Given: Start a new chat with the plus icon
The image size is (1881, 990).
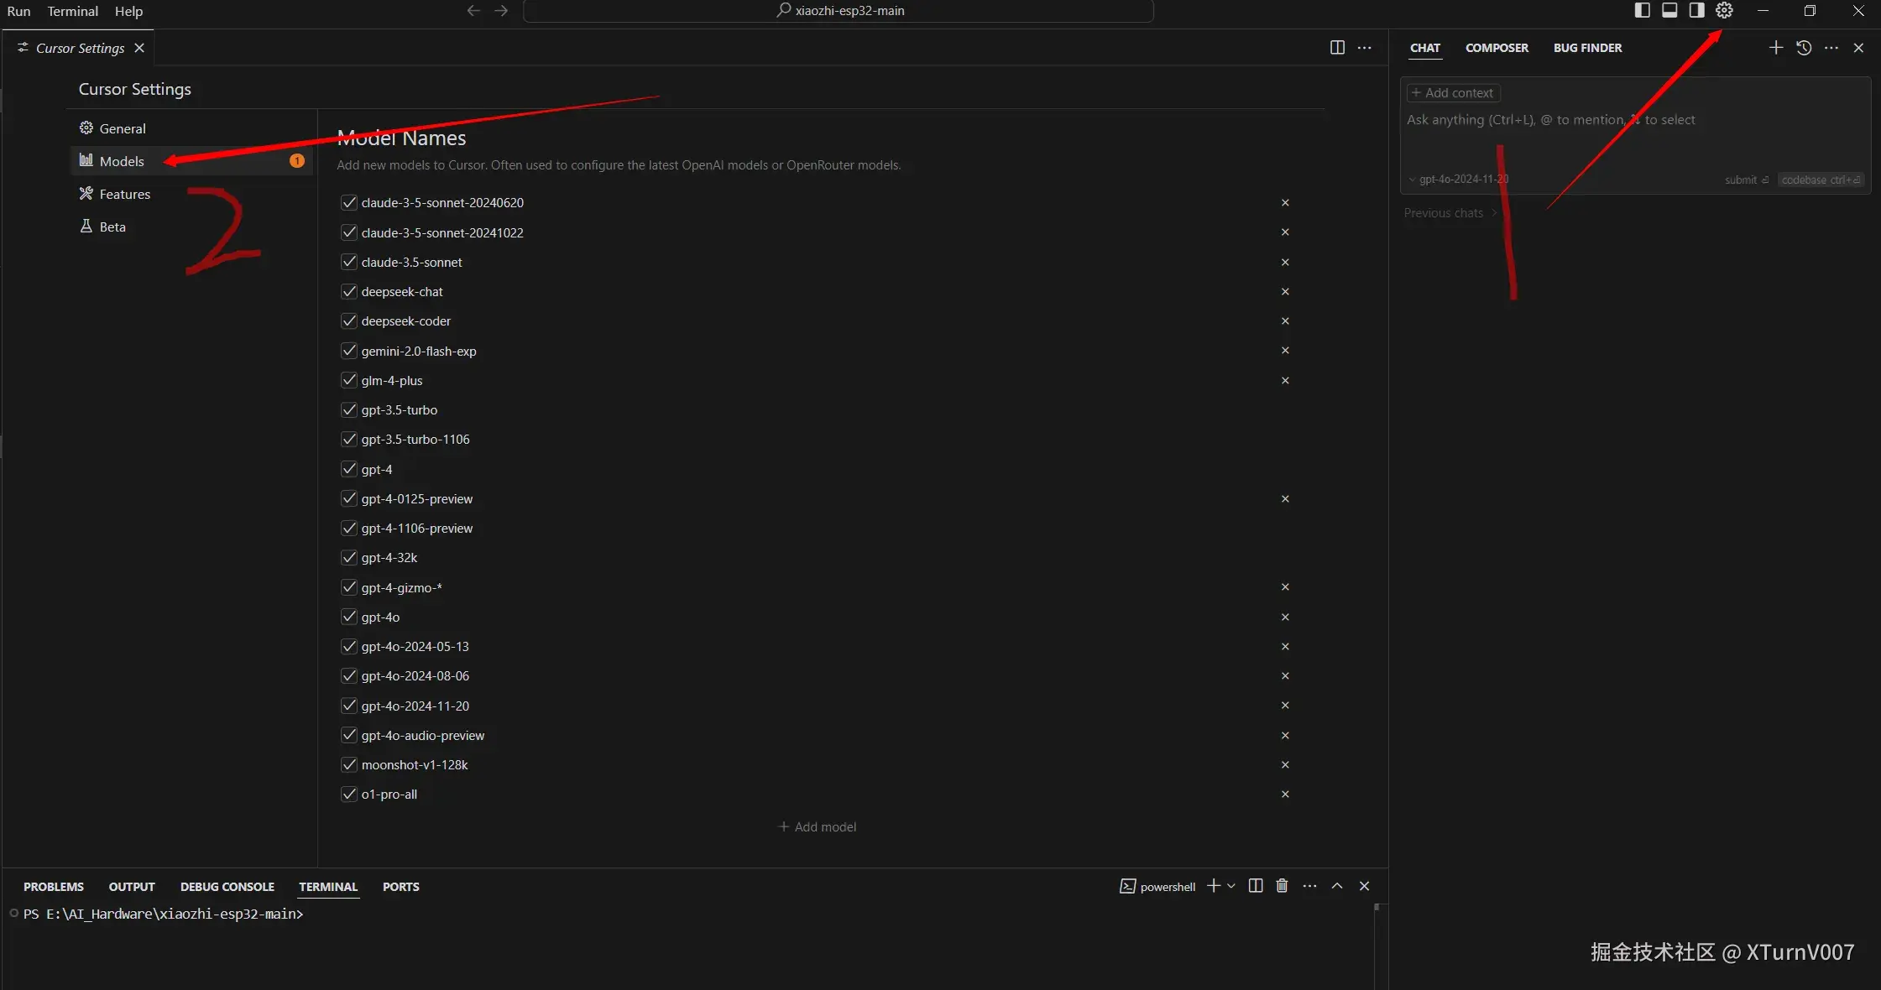Looking at the screenshot, I should [1775, 48].
